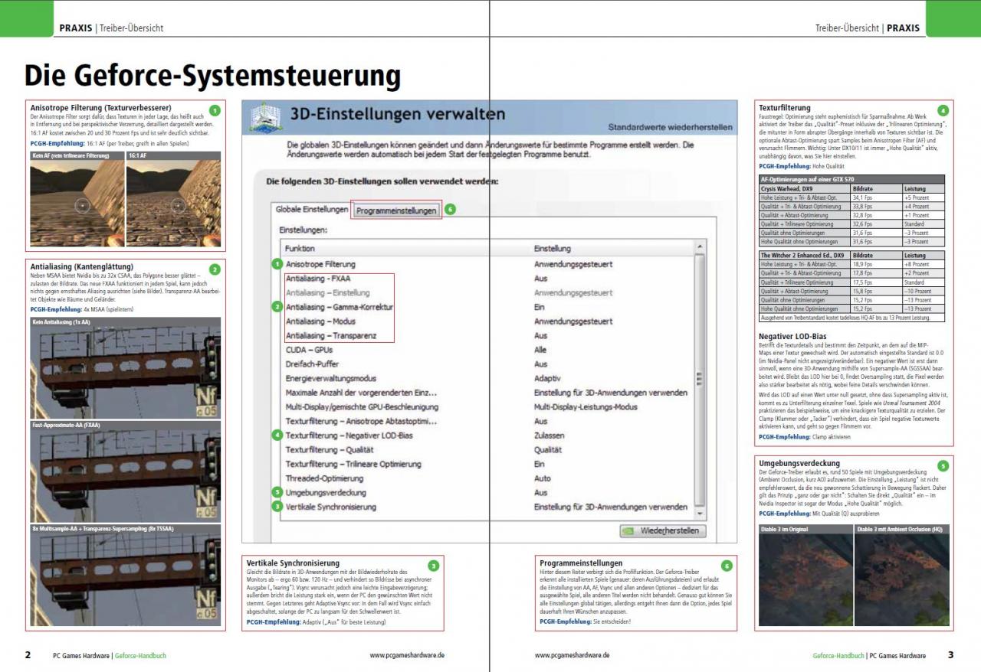
Task: Open the Multi-Display-Leistungs-Modus value
Action: tap(586, 407)
